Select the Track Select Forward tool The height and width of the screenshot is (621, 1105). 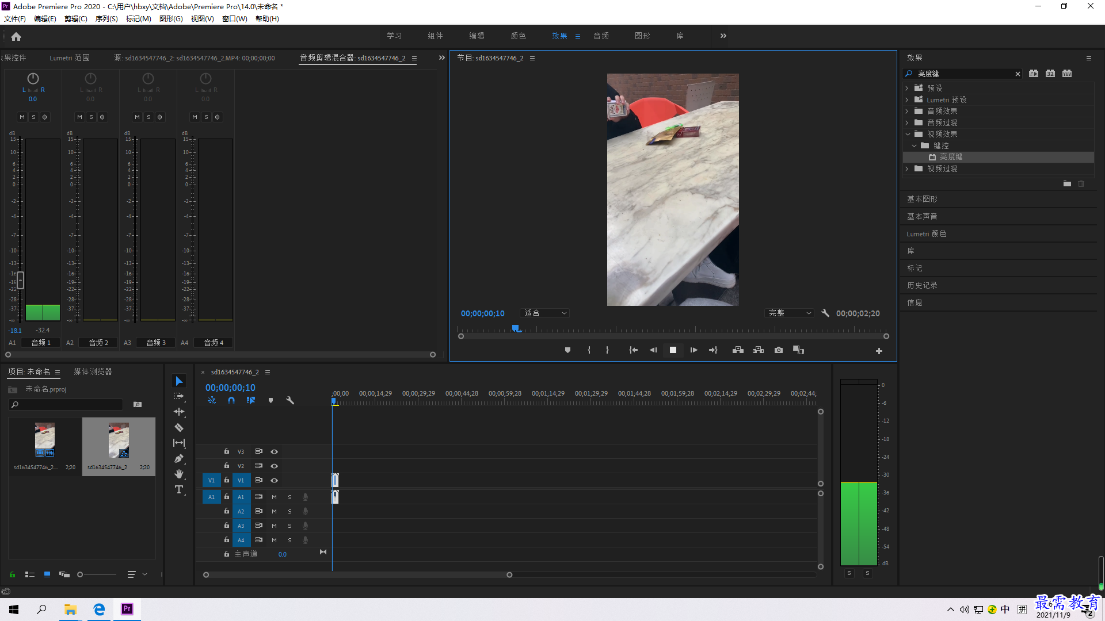[179, 396]
